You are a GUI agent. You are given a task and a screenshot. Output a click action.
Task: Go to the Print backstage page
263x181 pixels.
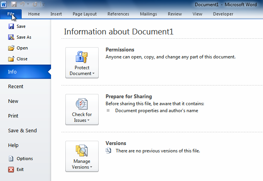[x=13, y=116]
